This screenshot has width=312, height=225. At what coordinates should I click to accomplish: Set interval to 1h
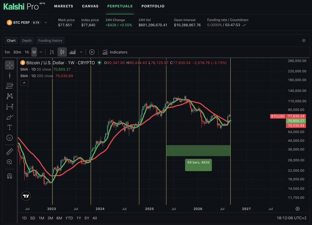(27, 52)
